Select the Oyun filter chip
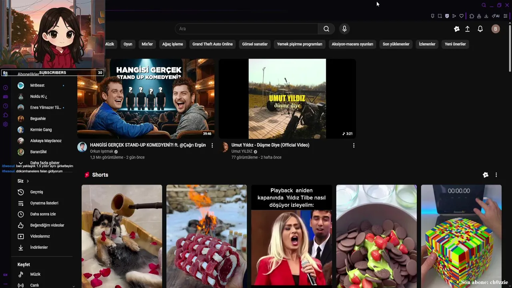512x288 pixels. (128, 44)
